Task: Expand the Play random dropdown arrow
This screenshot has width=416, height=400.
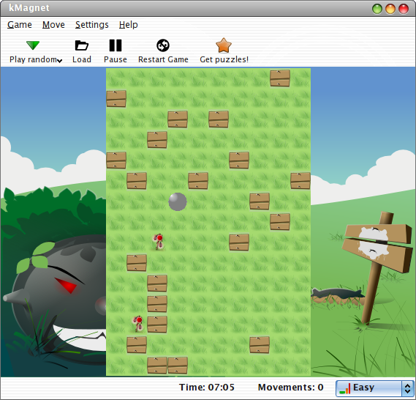Action: point(60,61)
